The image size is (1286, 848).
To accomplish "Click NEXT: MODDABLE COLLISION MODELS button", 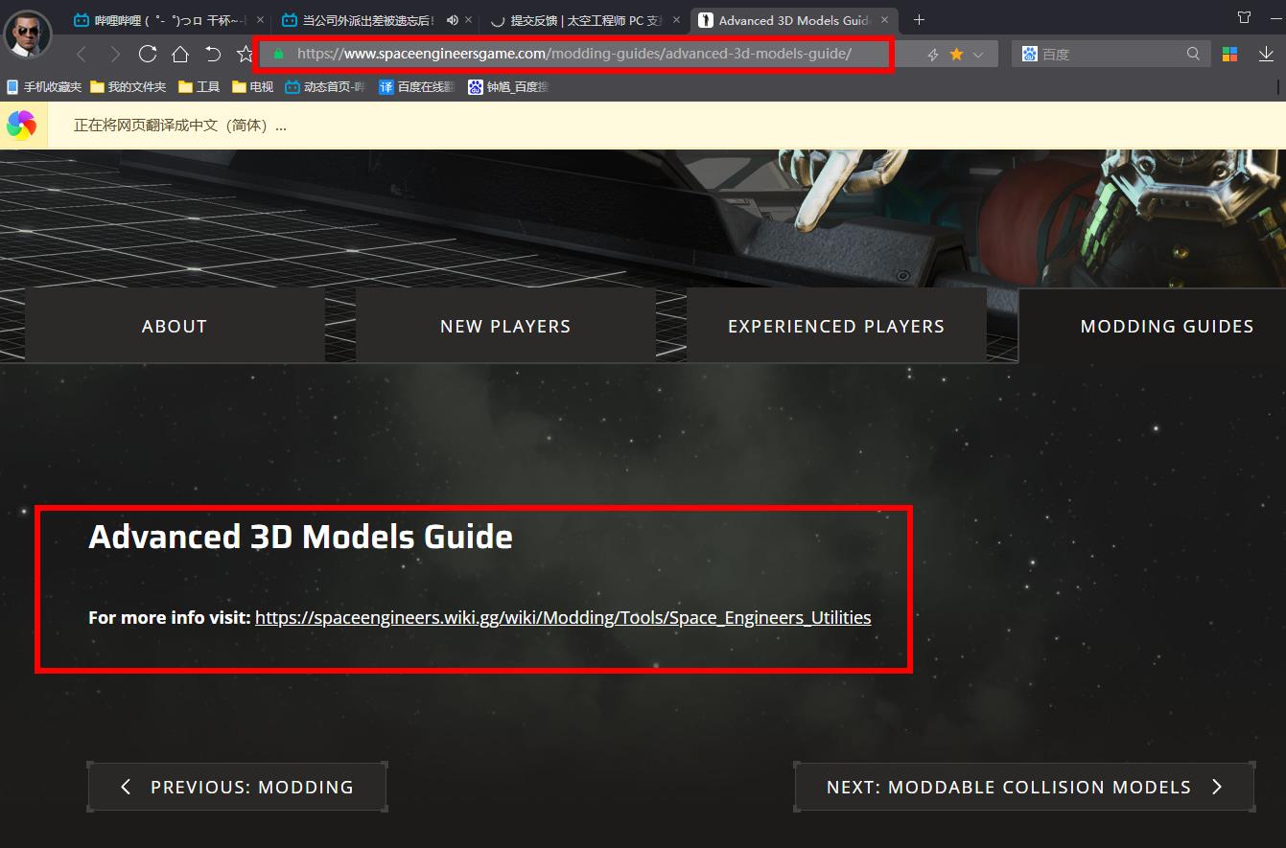I will (1024, 787).
